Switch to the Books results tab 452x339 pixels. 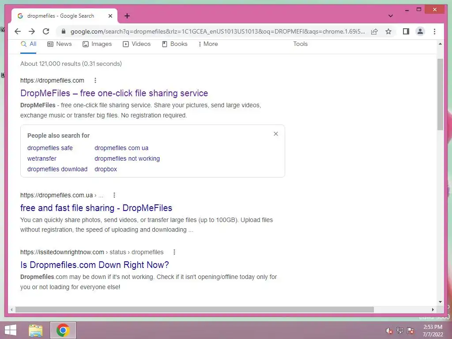175,44
